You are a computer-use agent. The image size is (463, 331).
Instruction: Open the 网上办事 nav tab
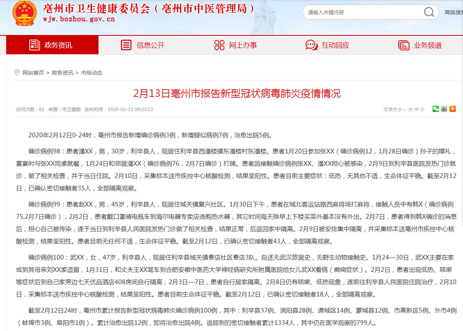(x=237, y=45)
